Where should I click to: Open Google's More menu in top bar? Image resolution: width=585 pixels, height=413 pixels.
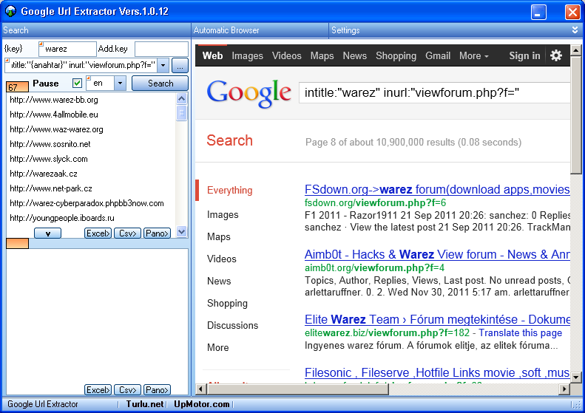tap(474, 55)
